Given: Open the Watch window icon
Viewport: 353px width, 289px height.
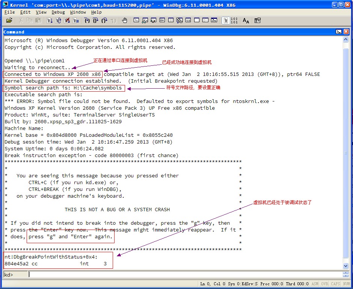Looking at the screenshot, I should 145,21.
